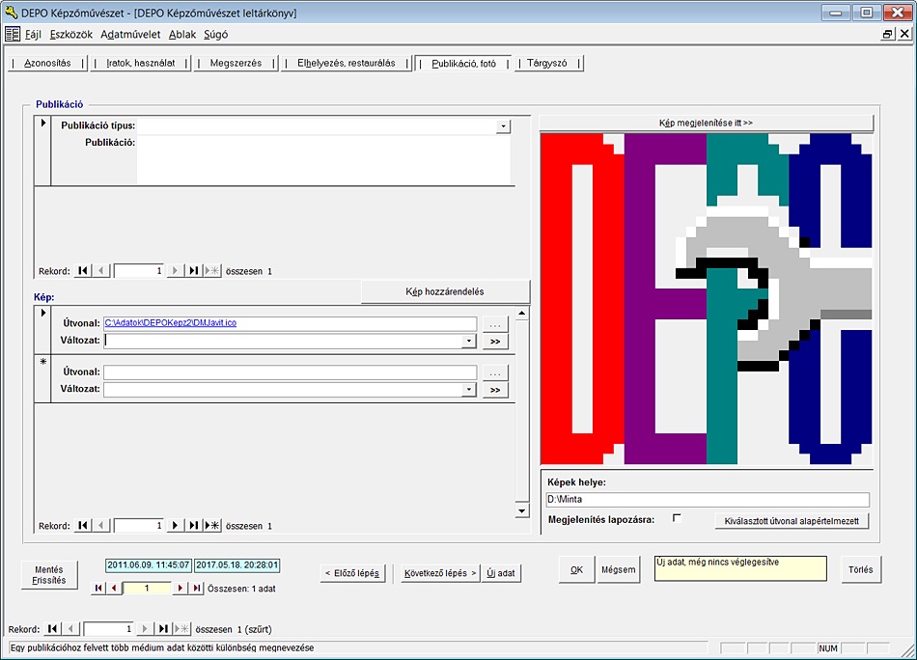917x660 pixels.
Task: Switch to the Tárgyszó tab
Action: [547, 64]
